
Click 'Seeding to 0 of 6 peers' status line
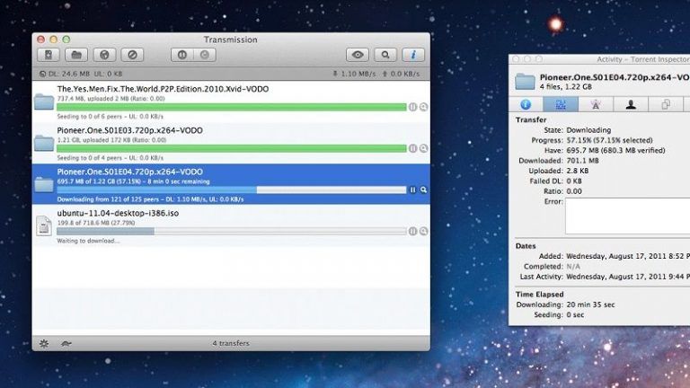coord(110,117)
